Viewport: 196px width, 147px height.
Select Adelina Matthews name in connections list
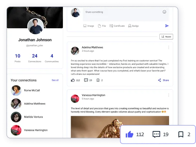(x=35, y=104)
